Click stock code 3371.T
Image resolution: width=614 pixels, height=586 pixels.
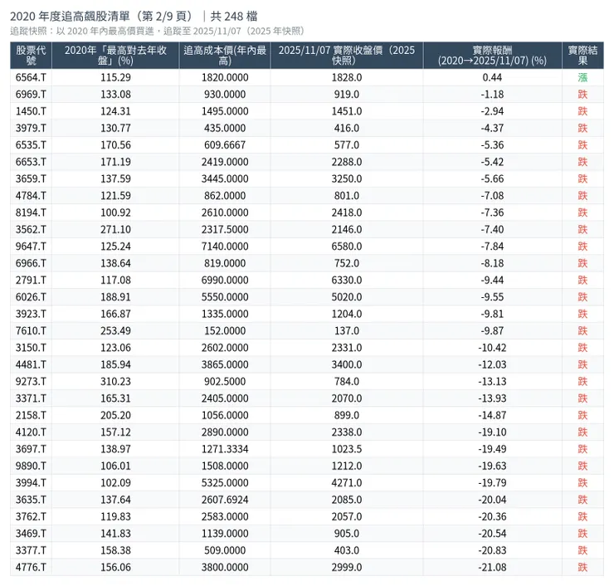[31, 398]
